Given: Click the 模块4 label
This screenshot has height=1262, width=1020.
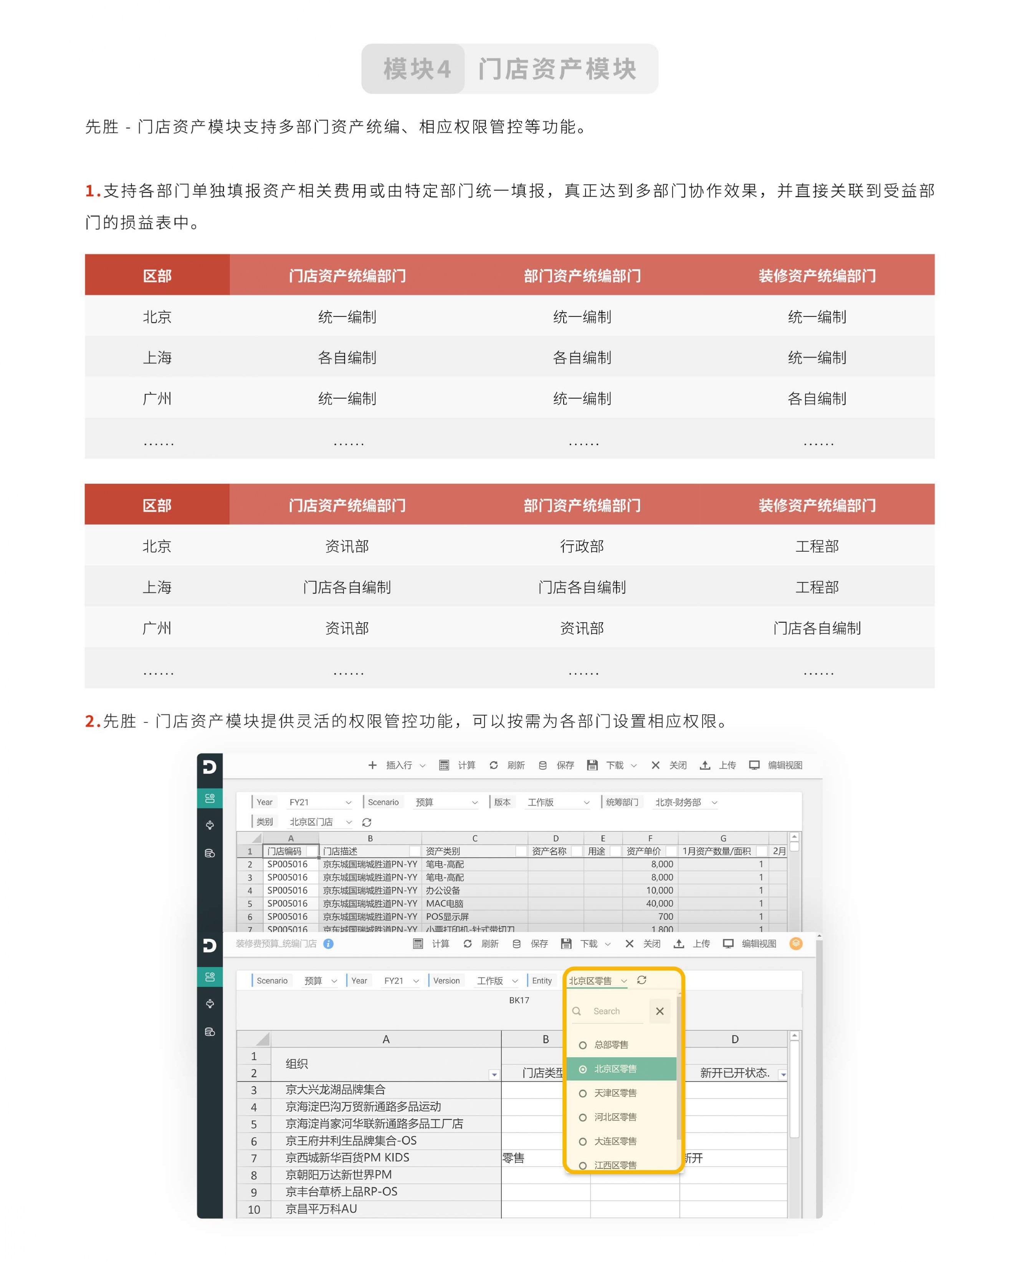Looking at the screenshot, I should pyautogui.click(x=417, y=69).
